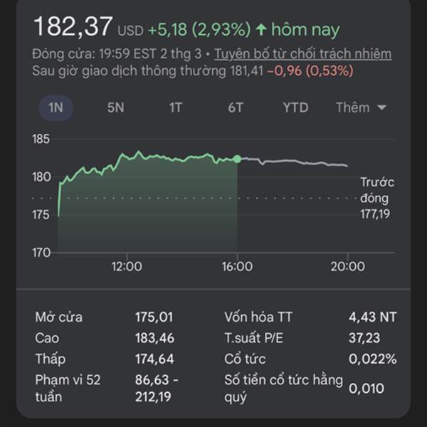Click the Vốn hóa TT value 4,43 NT
Viewport: 427px width, 427px height.
[x=372, y=317]
